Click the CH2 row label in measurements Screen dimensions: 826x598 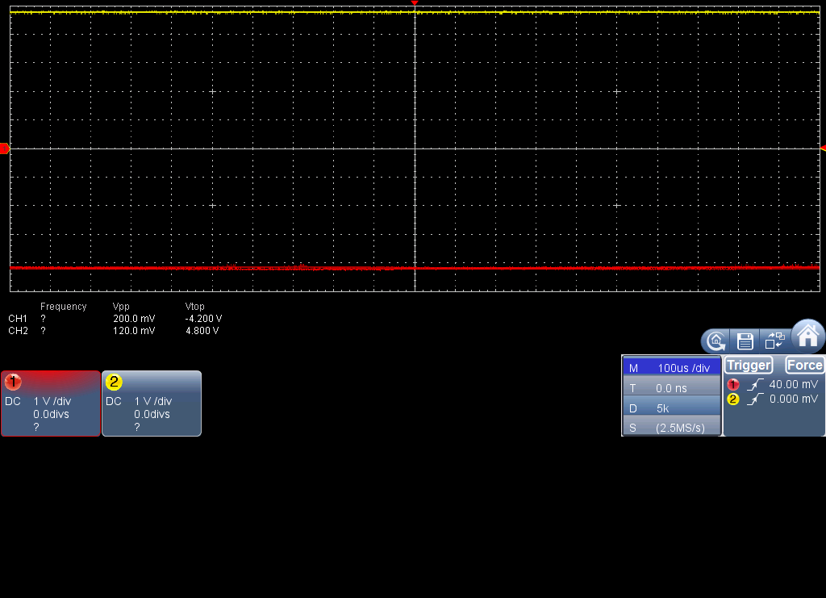pyautogui.click(x=18, y=331)
